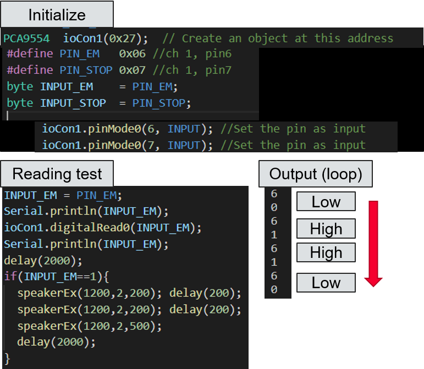
Task: Click the '//ch 1, pin7' comment
Action: coord(192,70)
